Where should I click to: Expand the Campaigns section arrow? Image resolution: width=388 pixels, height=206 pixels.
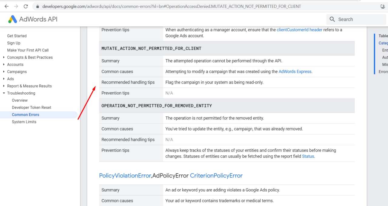tap(4, 72)
